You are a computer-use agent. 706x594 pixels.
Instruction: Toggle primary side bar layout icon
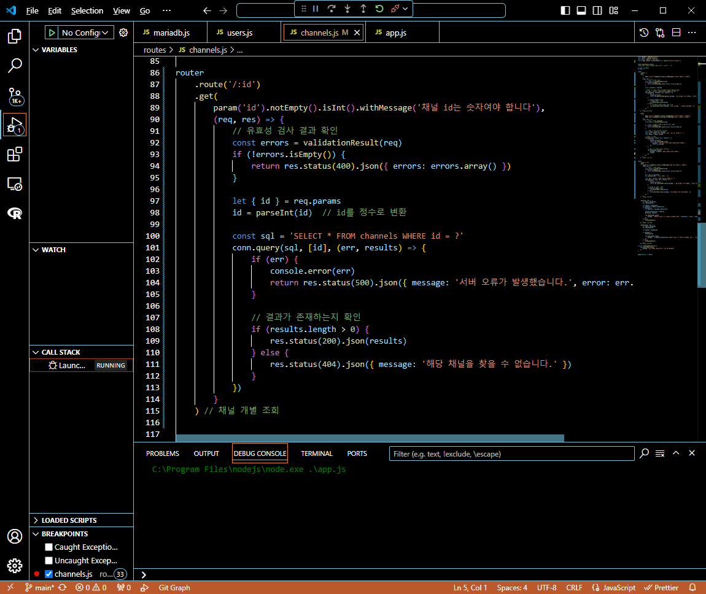tap(565, 10)
